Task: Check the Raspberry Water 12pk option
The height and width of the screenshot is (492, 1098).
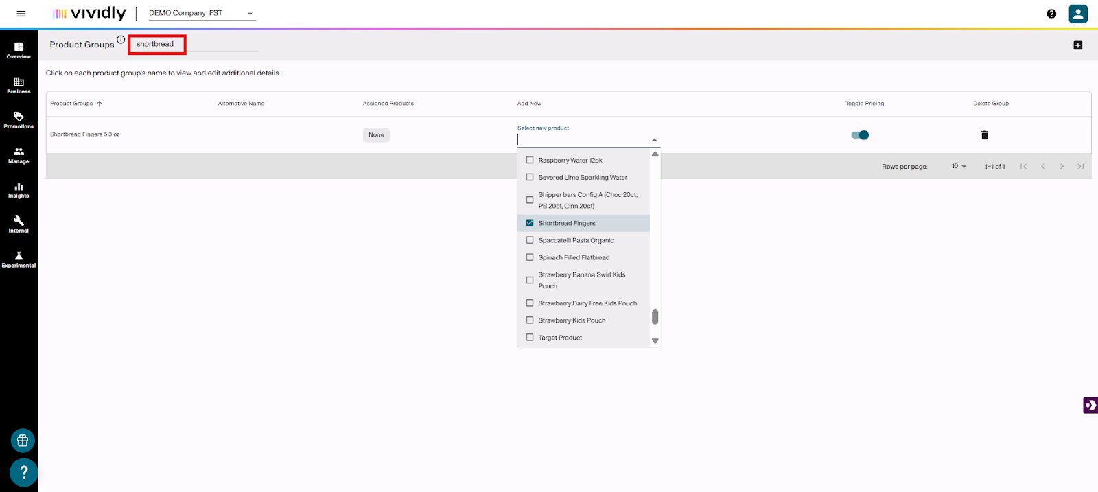Action: coord(530,160)
